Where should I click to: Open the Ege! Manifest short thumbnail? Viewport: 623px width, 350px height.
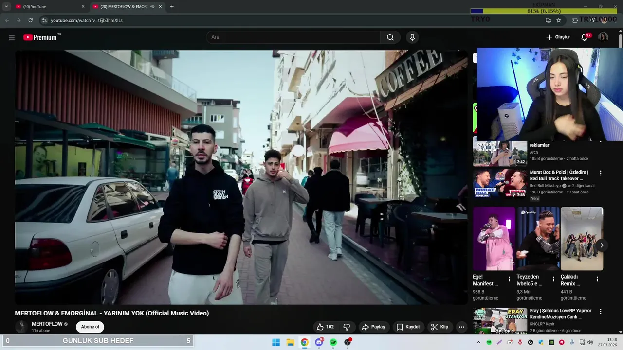tap(494, 239)
